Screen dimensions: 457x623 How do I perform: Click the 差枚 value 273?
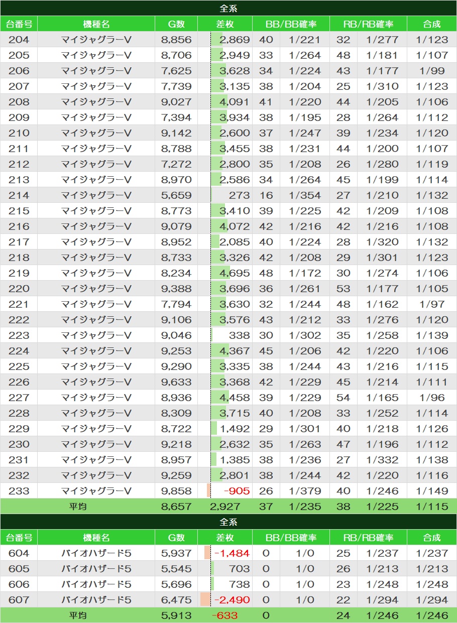(239, 195)
